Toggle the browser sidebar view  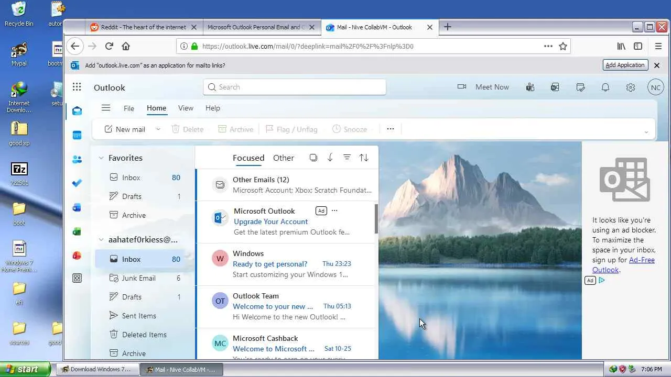638,46
